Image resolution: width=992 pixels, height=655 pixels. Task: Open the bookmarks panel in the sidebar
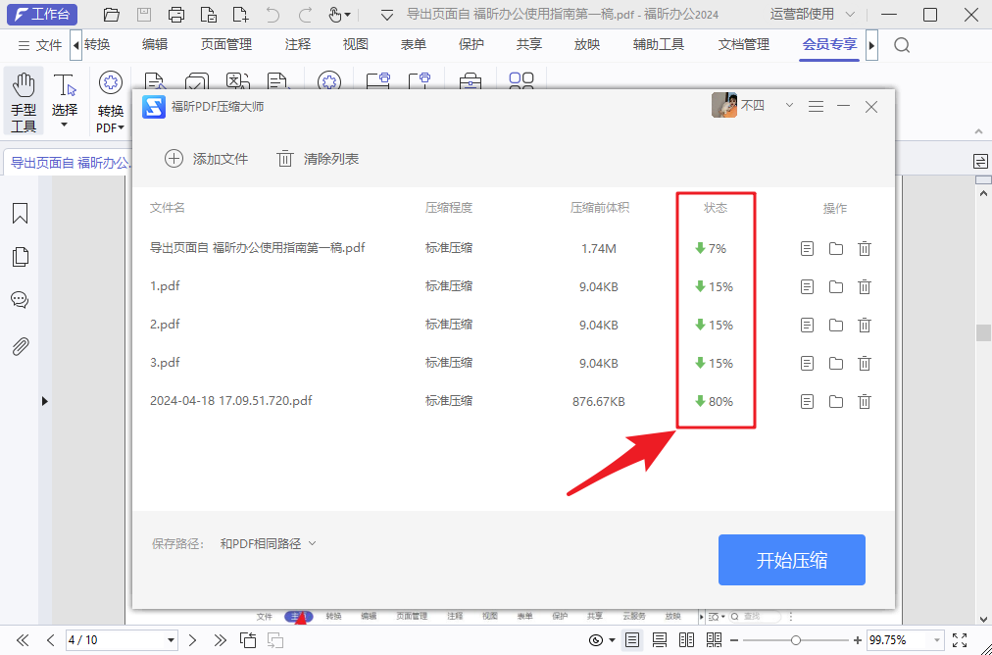tap(21, 213)
